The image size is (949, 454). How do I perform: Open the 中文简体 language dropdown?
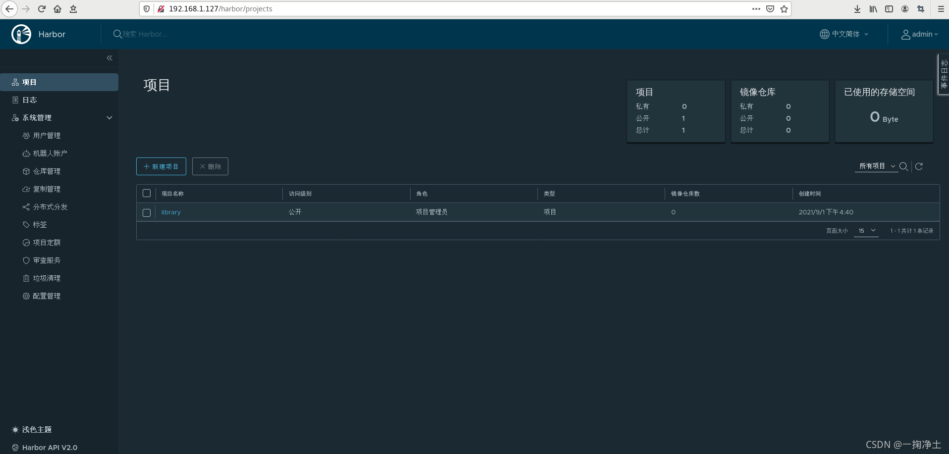[x=844, y=34]
